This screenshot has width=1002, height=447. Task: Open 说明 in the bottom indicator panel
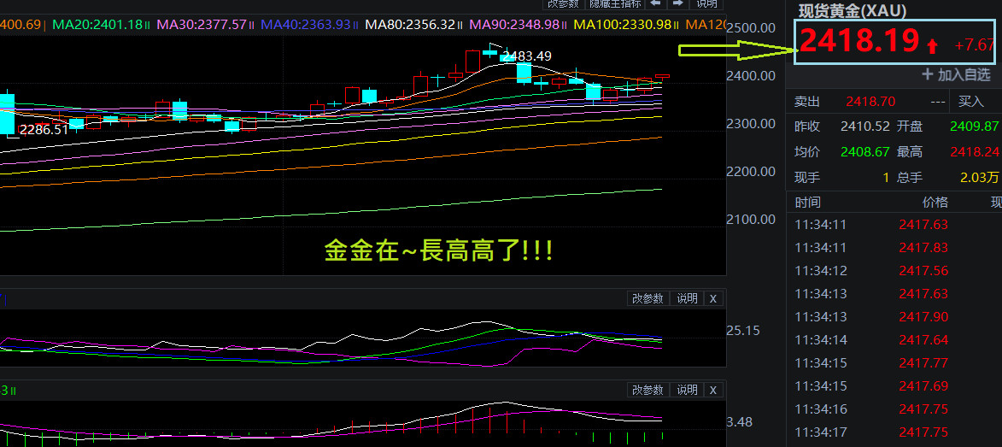[687, 390]
